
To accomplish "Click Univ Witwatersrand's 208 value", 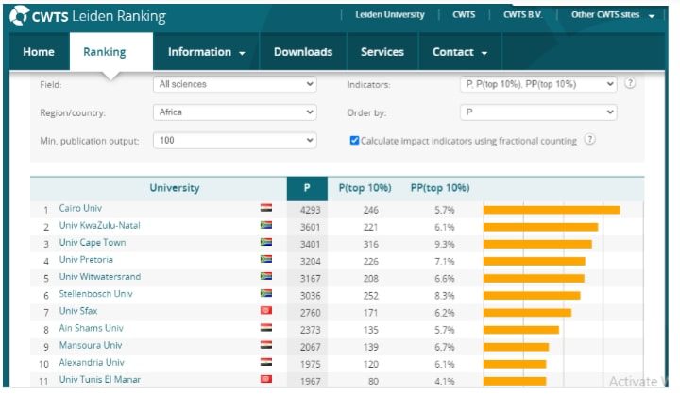I will click(x=371, y=278).
